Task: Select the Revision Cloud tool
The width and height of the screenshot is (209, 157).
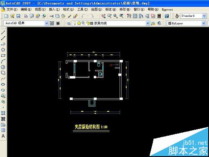Action: coord(3,73)
